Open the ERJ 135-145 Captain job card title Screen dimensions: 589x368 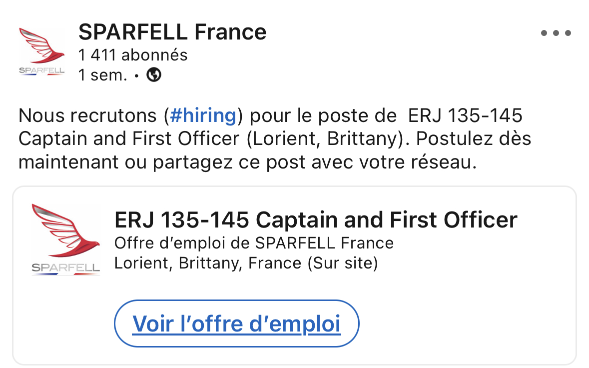(316, 219)
